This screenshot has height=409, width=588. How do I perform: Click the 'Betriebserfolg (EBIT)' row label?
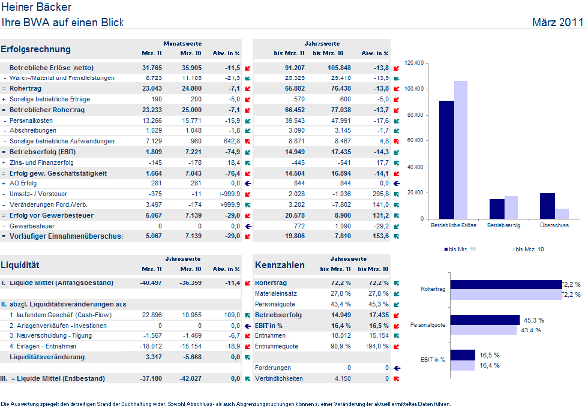[x=43, y=152]
